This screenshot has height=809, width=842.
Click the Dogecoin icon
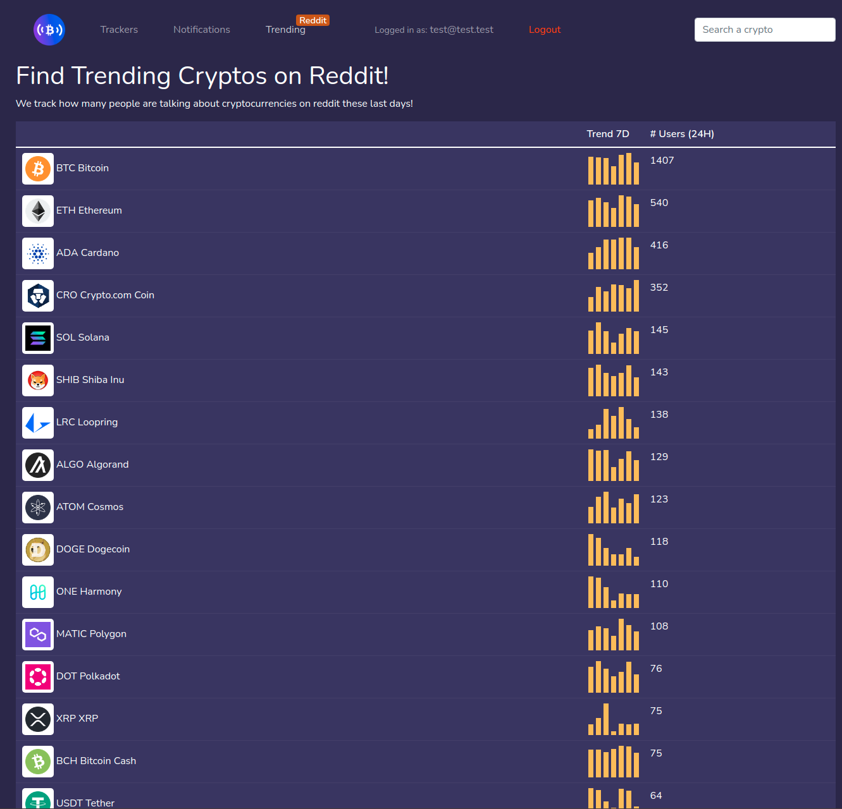(37, 549)
